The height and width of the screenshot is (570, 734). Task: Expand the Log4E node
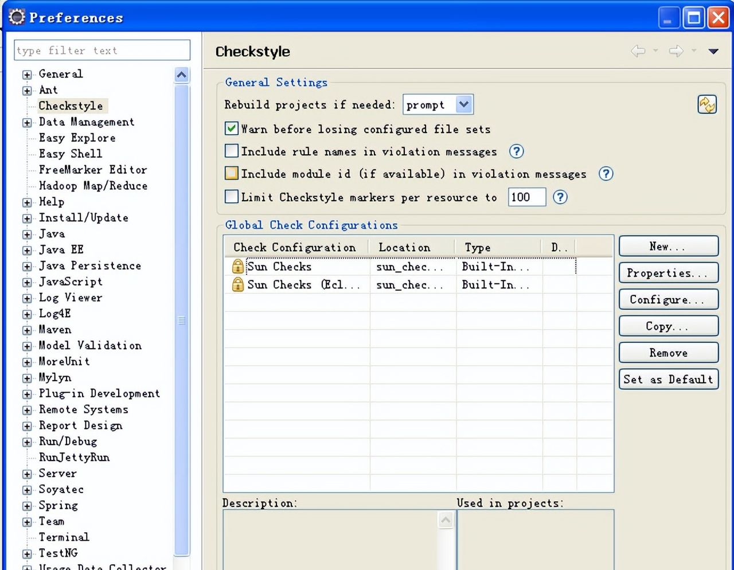pos(27,314)
